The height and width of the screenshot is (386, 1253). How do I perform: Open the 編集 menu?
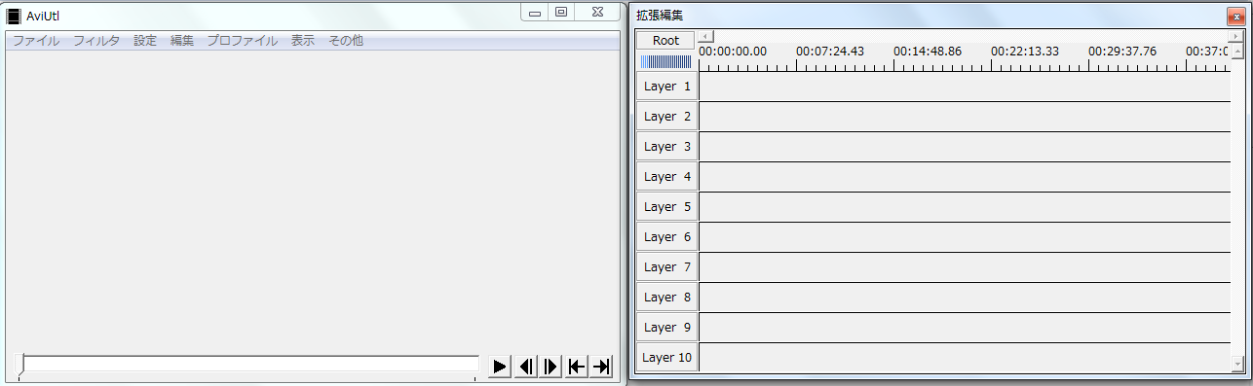click(x=182, y=41)
